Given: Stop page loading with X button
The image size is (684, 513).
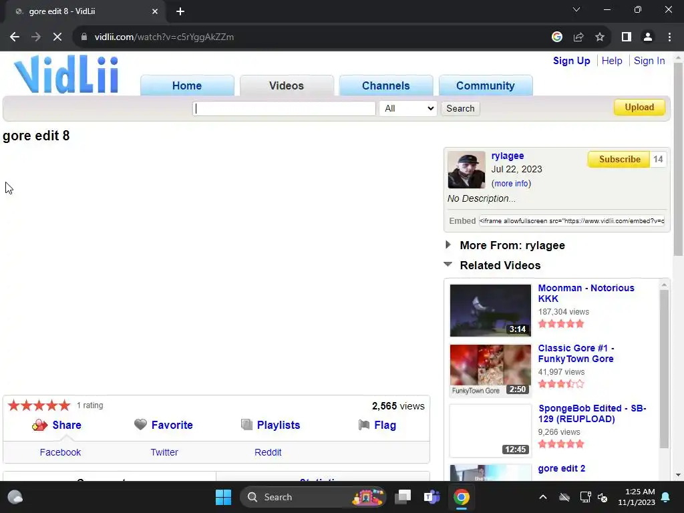Looking at the screenshot, I should (57, 37).
